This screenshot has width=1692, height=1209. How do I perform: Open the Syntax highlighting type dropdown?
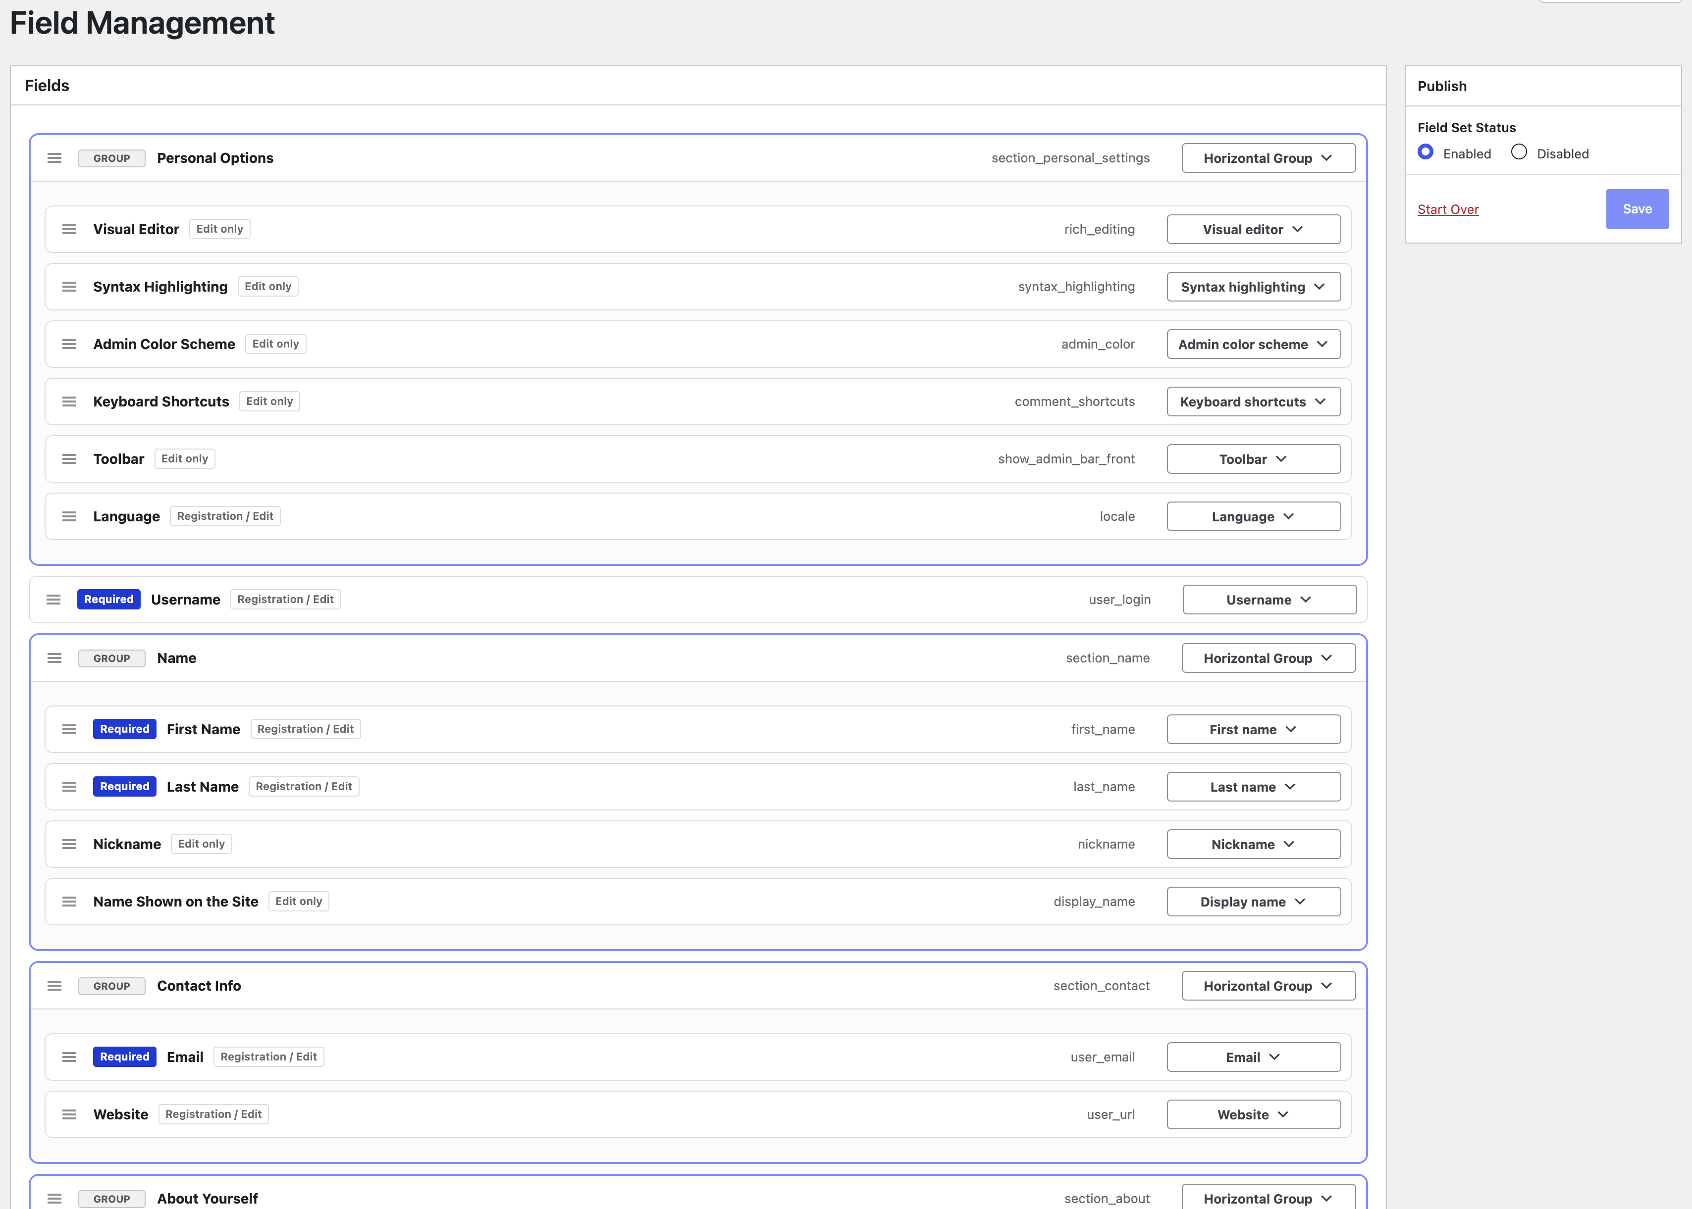(1253, 287)
